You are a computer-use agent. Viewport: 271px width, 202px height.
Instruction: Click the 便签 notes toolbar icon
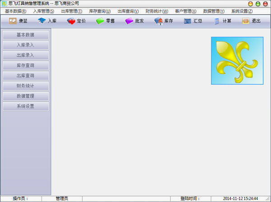click(x=13, y=21)
